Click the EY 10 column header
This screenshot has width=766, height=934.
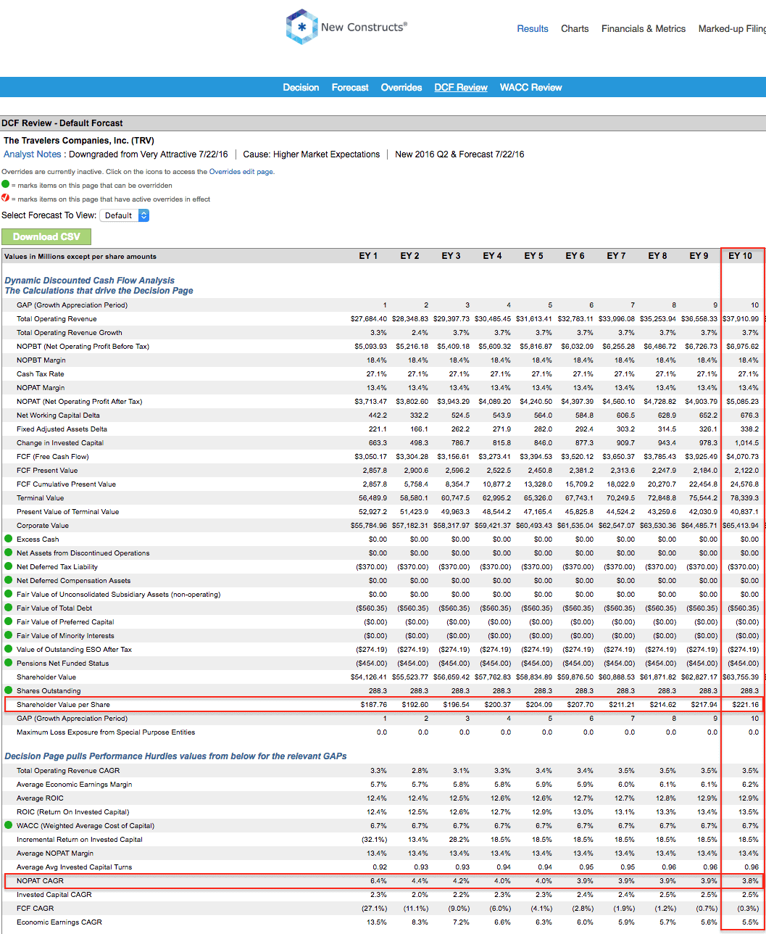(x=740, y=256)
